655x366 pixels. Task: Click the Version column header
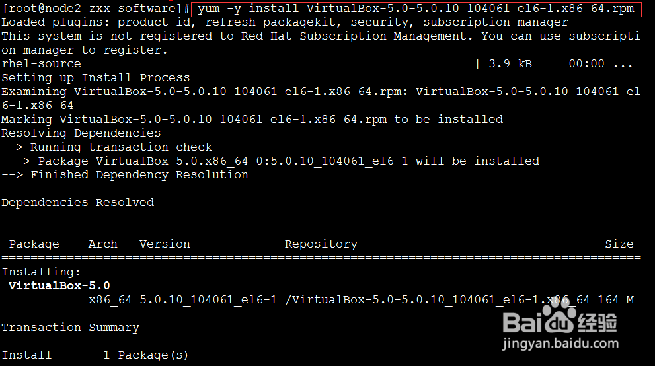(165, 244)
